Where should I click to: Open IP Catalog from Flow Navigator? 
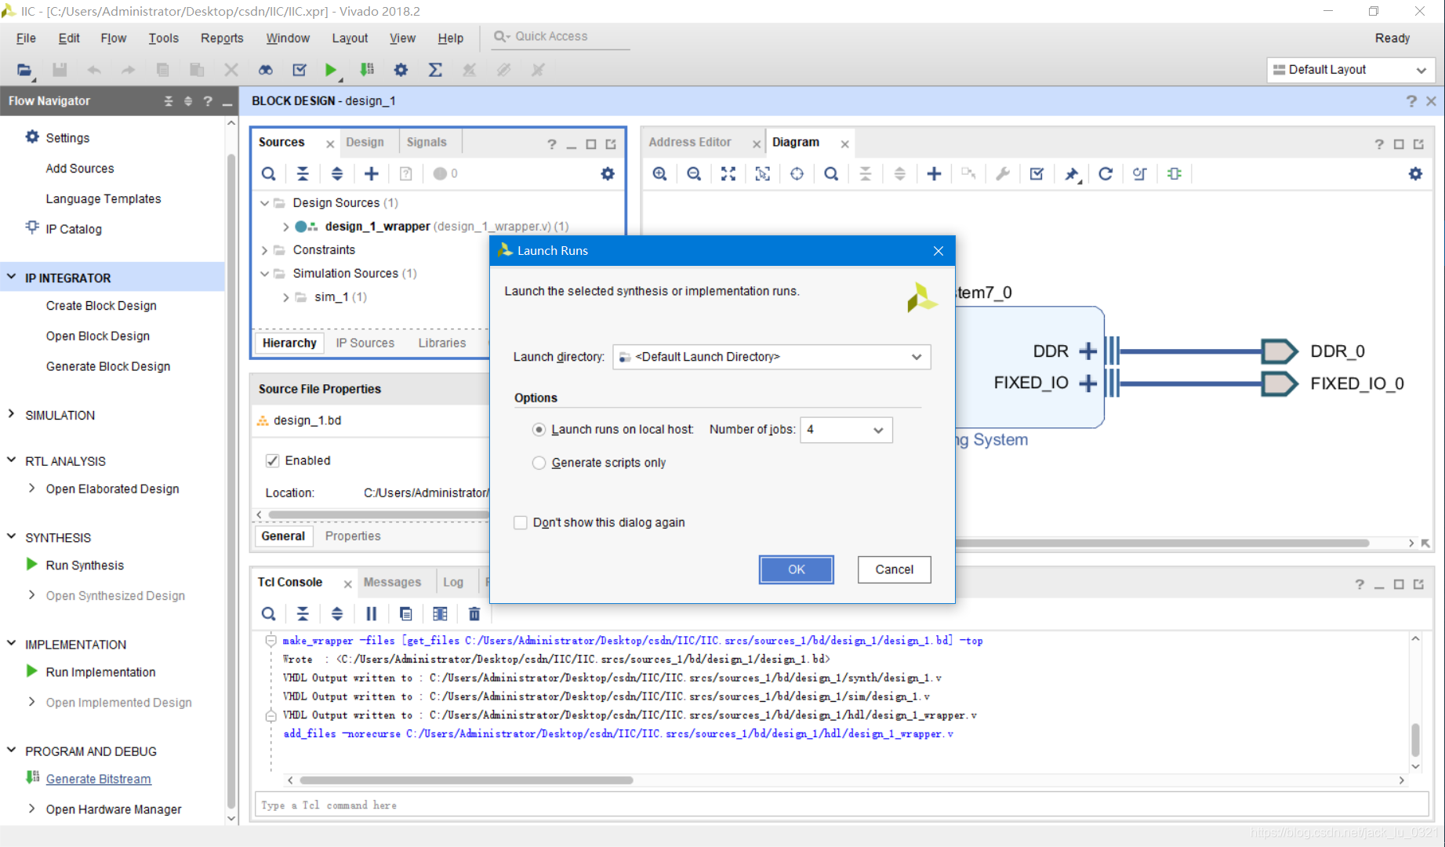tap(74, 229)
